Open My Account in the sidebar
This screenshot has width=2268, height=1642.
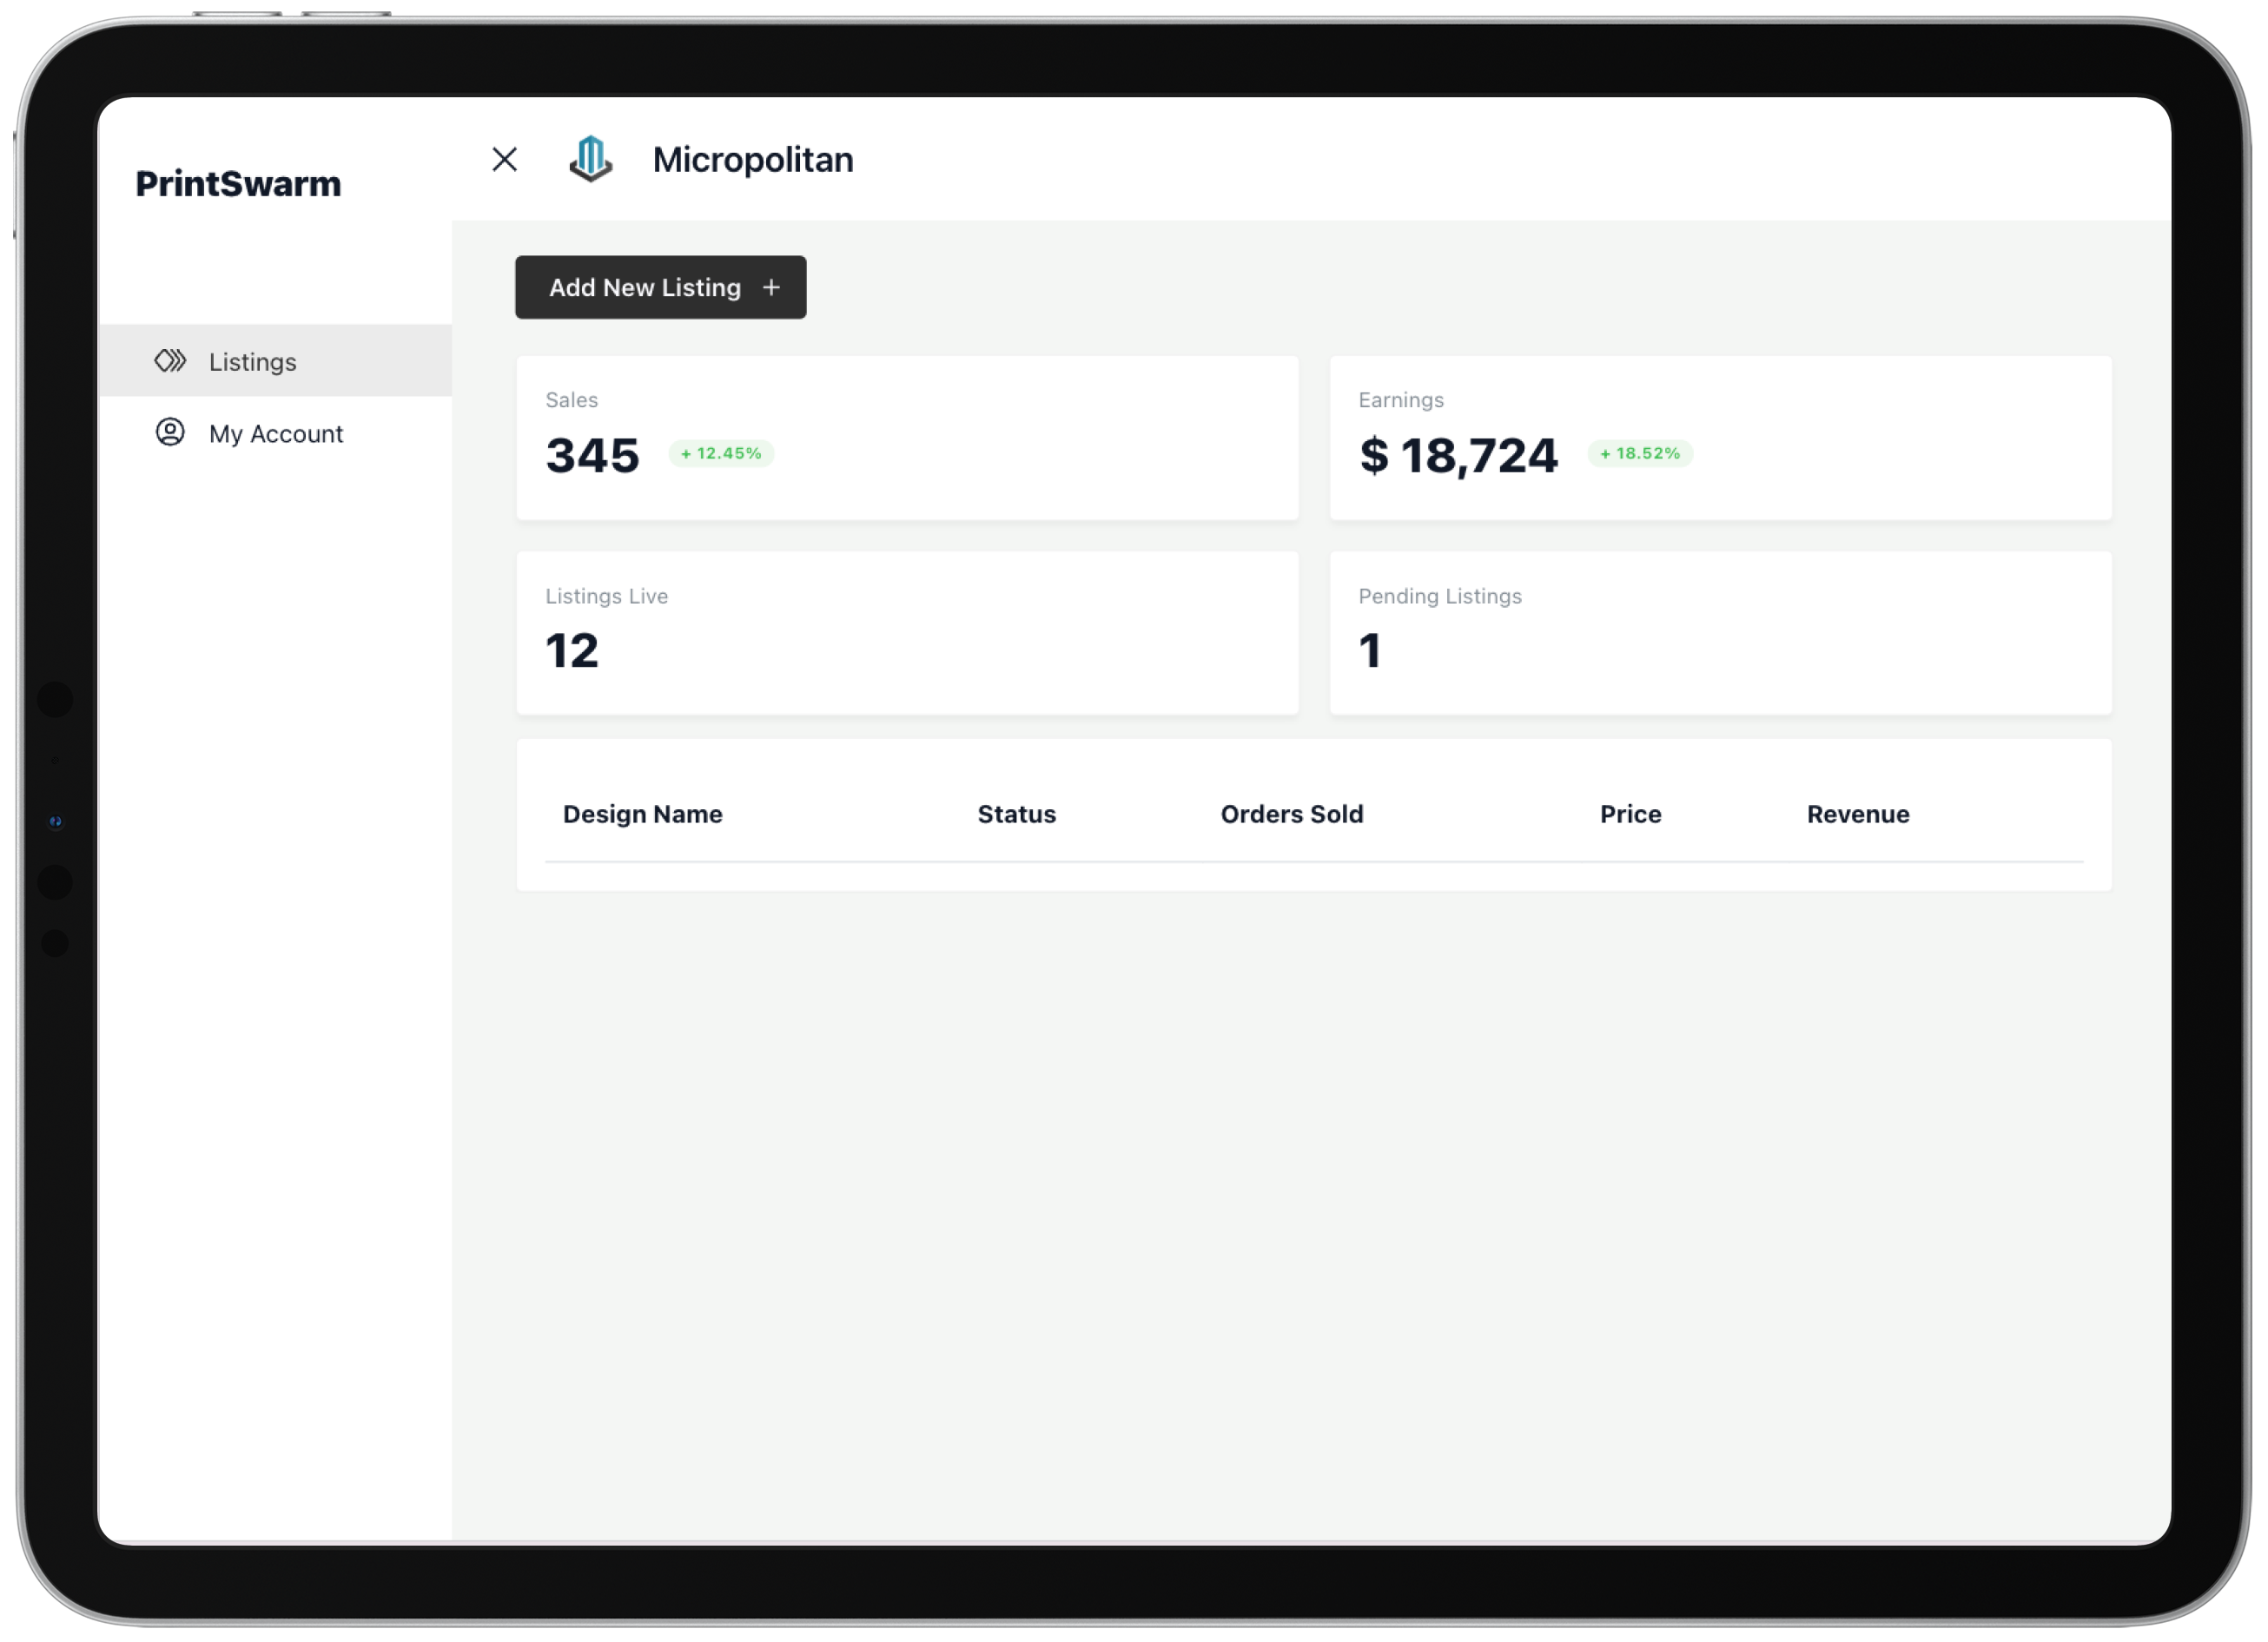[275, 434]
